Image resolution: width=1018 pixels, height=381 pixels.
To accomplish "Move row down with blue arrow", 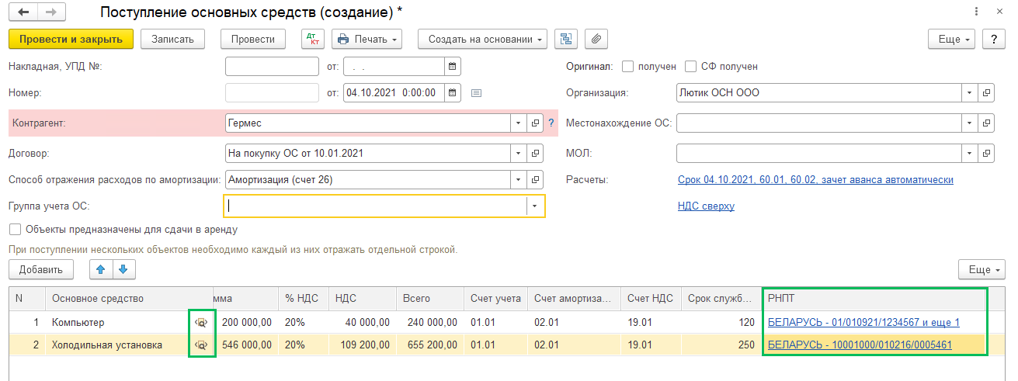I will (x=124, y=269).
